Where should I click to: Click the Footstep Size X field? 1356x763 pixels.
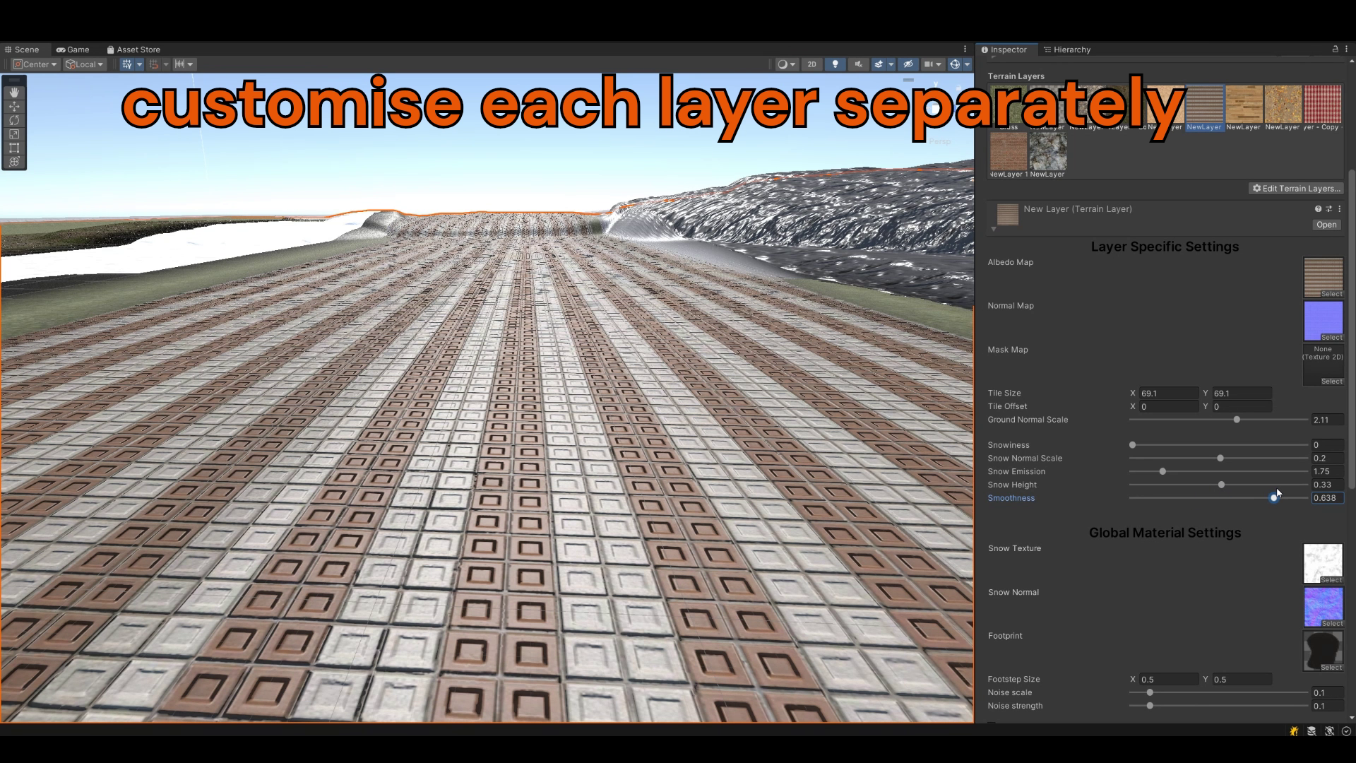tap(1168, 680)
